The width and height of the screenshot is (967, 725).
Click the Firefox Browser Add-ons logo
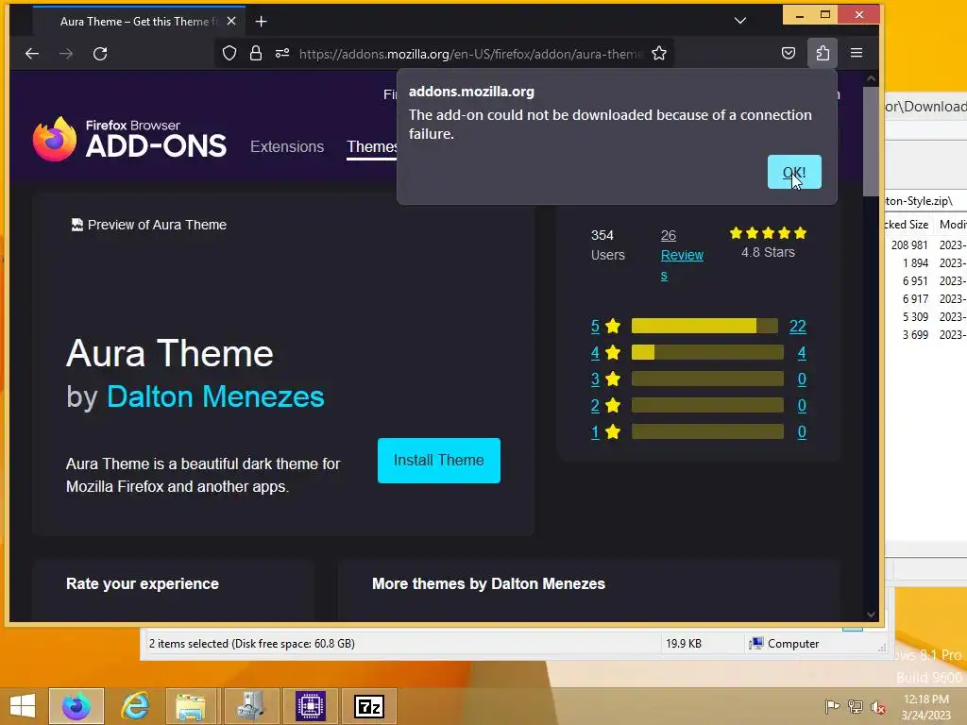tap(129, 139)
